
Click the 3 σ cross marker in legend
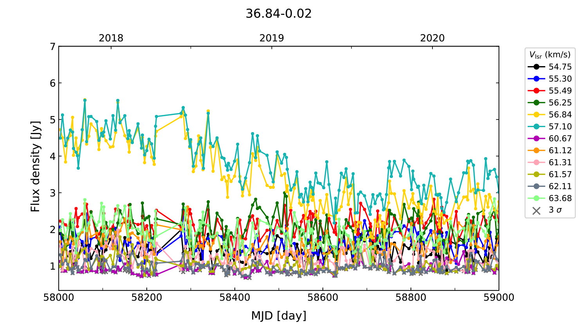pos(536,210)
